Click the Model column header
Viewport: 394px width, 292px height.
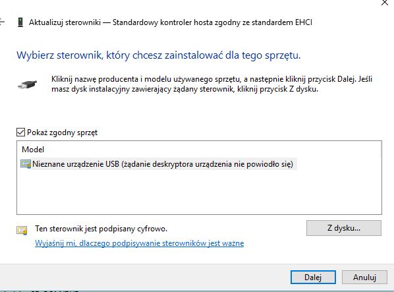pyautogui.click(x=33, y=150)
